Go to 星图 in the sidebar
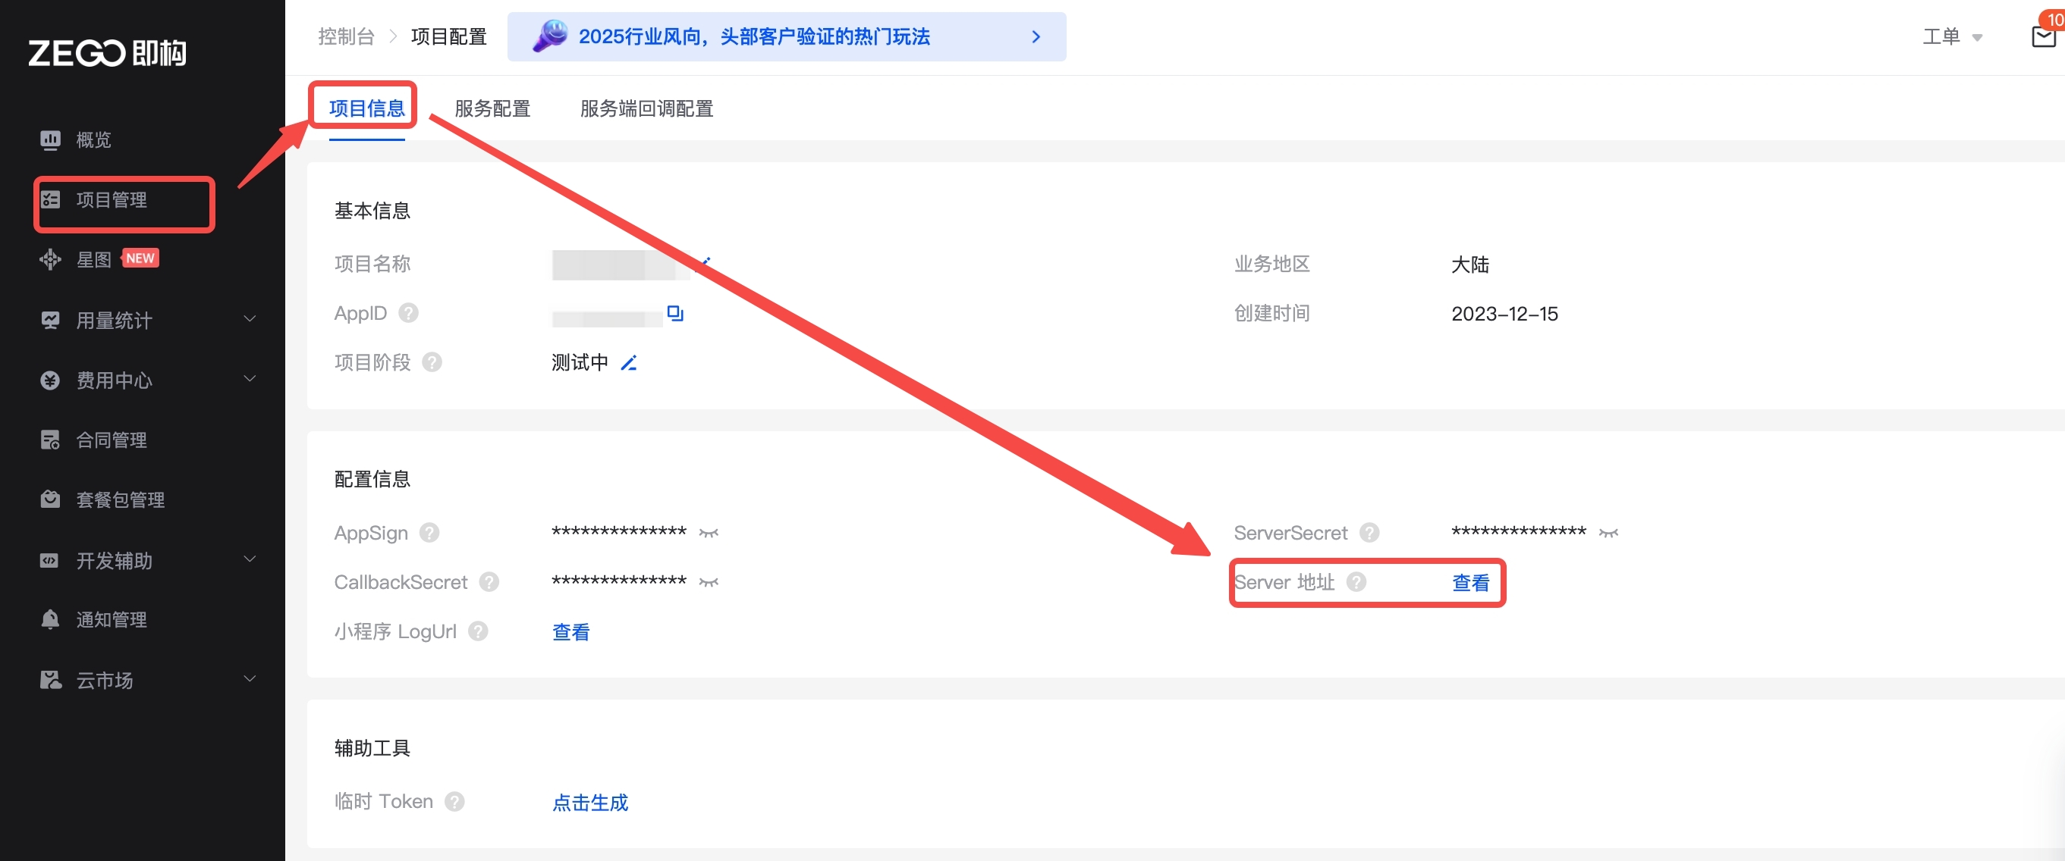Image resolution: width=2065 pixels, height=861 pixels. [94, 259]
